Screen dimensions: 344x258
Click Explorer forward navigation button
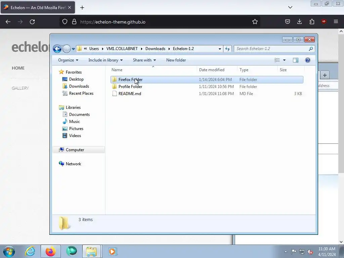67,49
